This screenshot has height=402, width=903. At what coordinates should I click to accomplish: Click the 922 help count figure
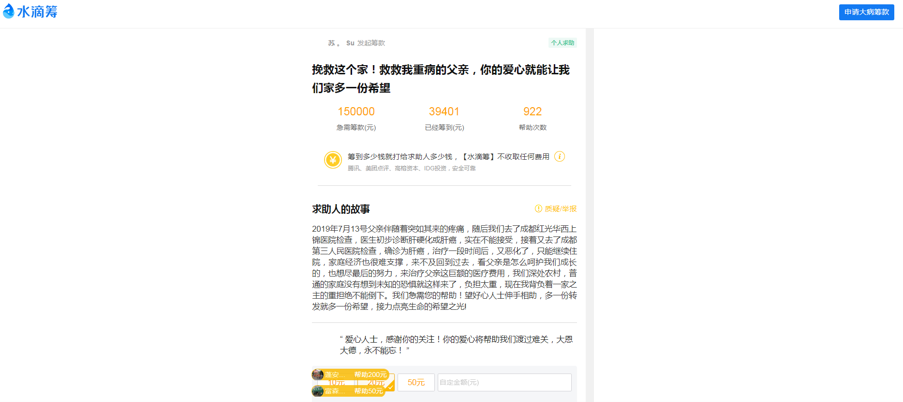tap(532, 111)
